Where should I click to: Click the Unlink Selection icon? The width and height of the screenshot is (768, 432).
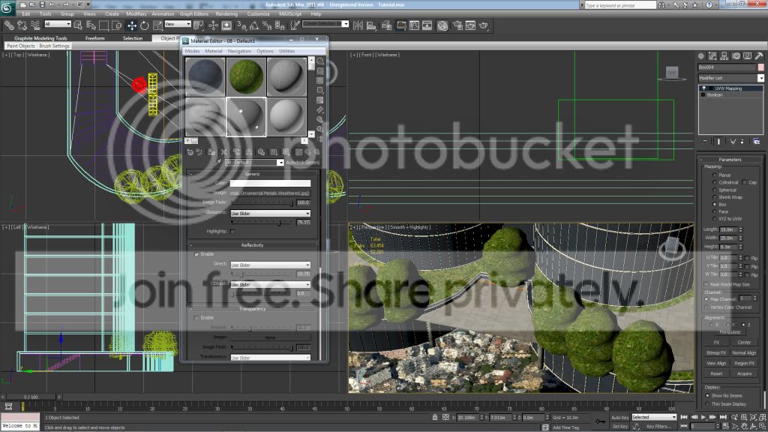22,25
